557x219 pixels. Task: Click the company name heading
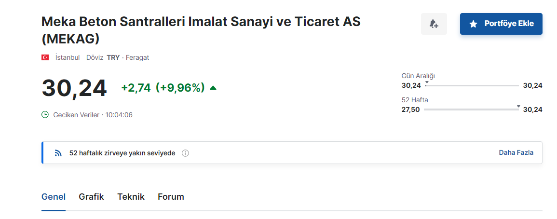pos(201,30)
